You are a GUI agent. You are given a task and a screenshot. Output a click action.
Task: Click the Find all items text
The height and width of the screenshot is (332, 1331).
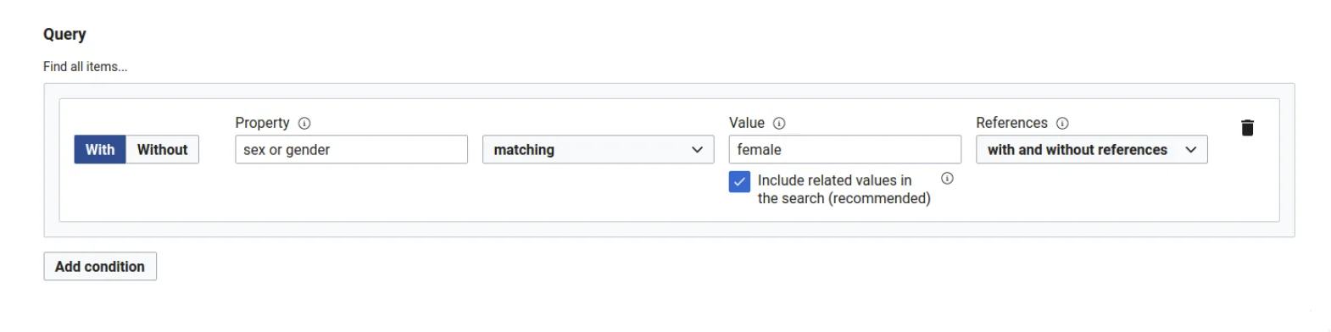click(x=86, y=67)
